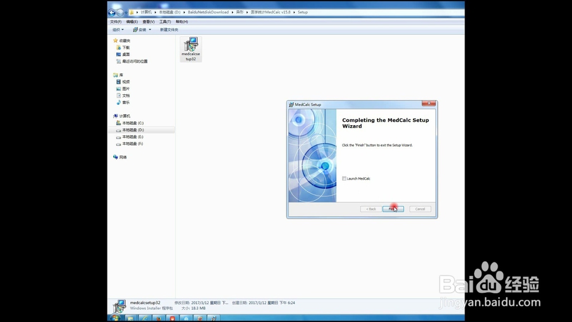Click the Windows Start button

(116, 318)
